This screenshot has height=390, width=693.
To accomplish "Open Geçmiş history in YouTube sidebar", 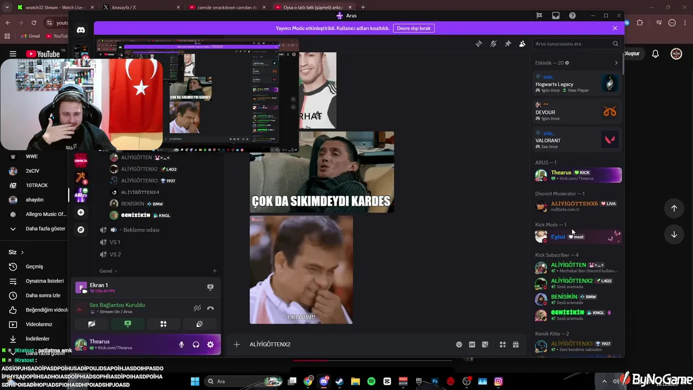I will point(35,266).
